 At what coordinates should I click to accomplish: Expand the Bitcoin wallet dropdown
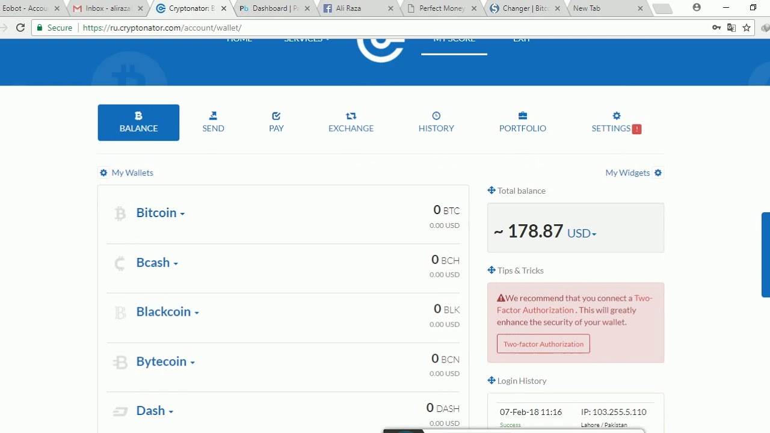161,213
